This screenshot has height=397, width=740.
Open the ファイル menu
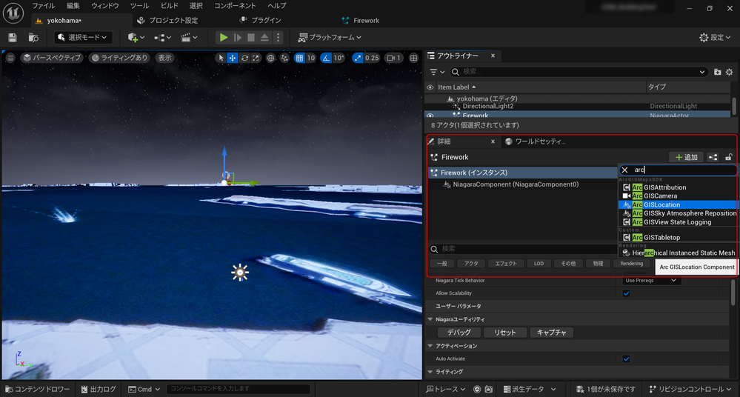[44, 6]
